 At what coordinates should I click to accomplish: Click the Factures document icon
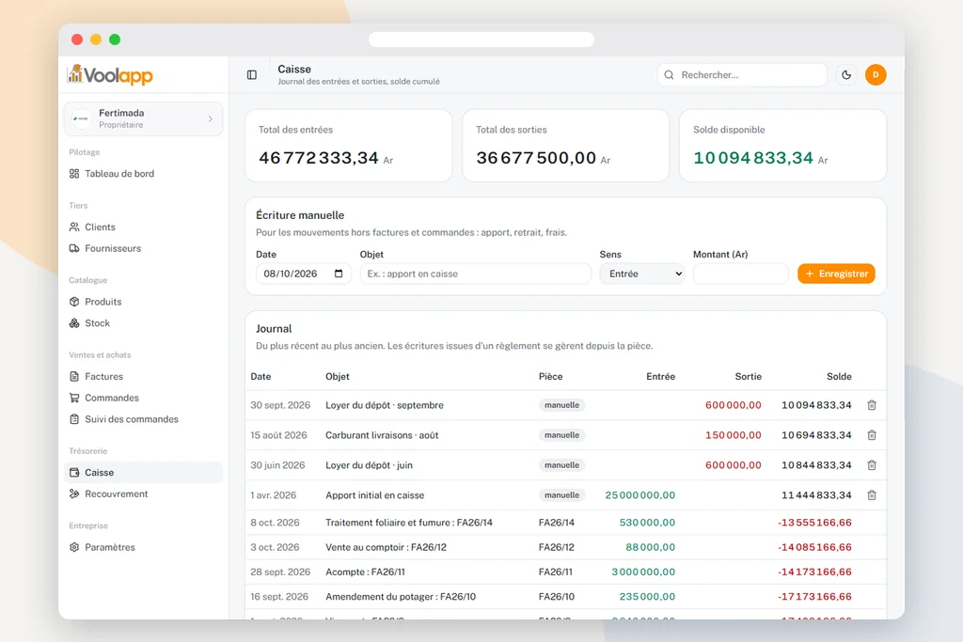(74, 377)
